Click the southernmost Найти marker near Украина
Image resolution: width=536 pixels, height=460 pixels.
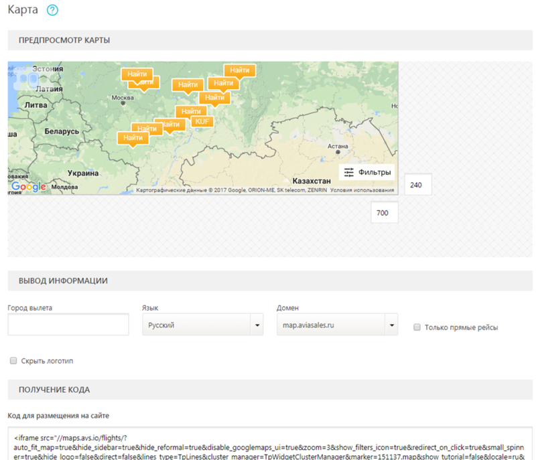click(x=133, y=138)
